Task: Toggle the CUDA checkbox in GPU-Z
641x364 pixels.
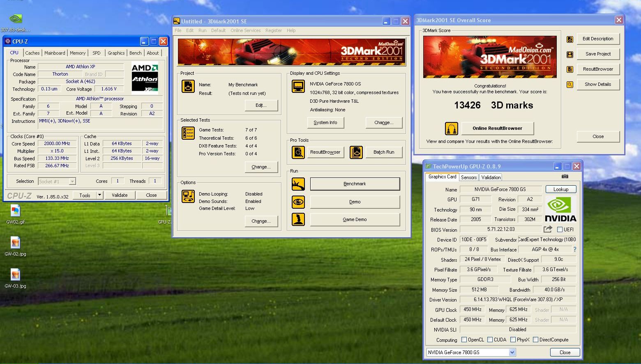Action: pyautogui.click(x=490, y=340)
